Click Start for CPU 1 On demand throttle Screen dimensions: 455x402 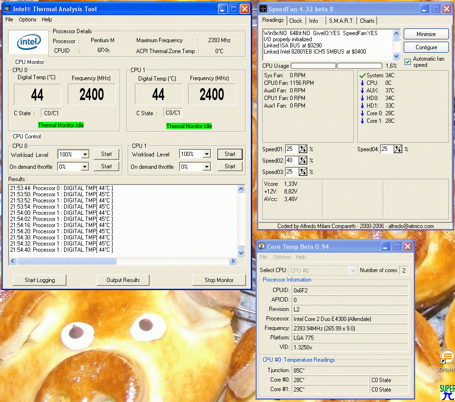coord(230,166)
